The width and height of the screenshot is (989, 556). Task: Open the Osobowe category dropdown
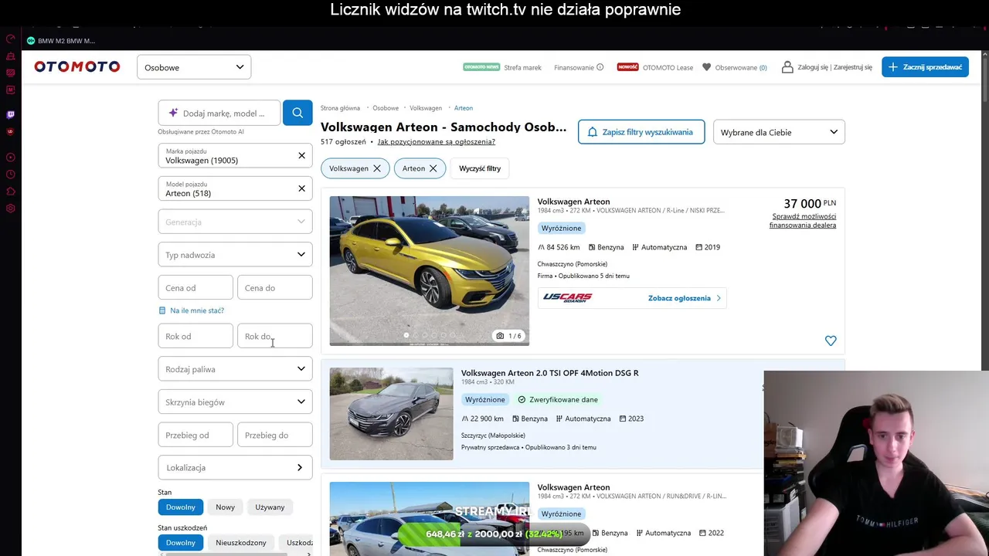tap(194, 67)
